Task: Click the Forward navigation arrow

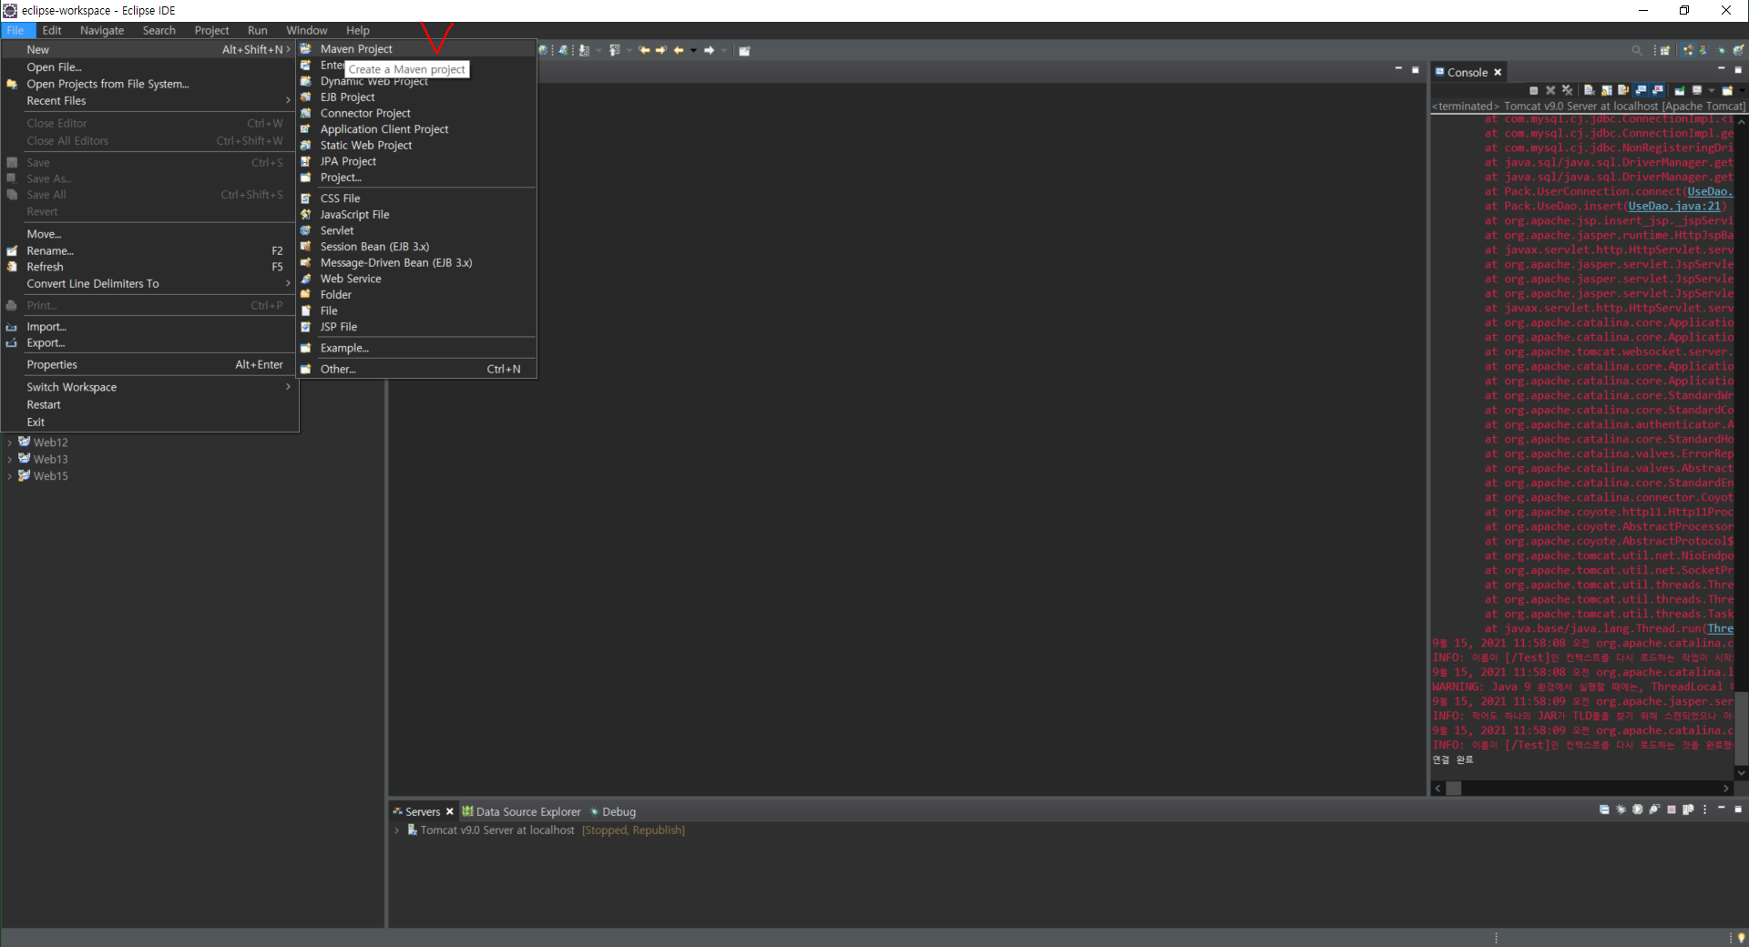Action: [710, 50]
